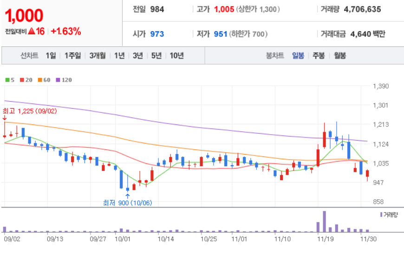Click the red 20-day moving average legend
Screen dimensions: 404x253
(26, 80)
